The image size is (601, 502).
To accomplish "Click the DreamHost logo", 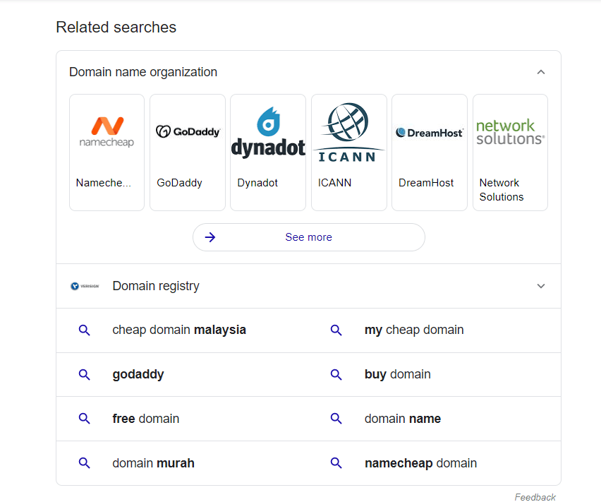I will point(429,131).
